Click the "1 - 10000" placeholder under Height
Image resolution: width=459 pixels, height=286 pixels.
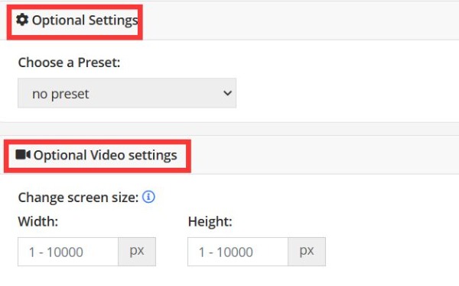pyautogui.click(x=226, y=252)
